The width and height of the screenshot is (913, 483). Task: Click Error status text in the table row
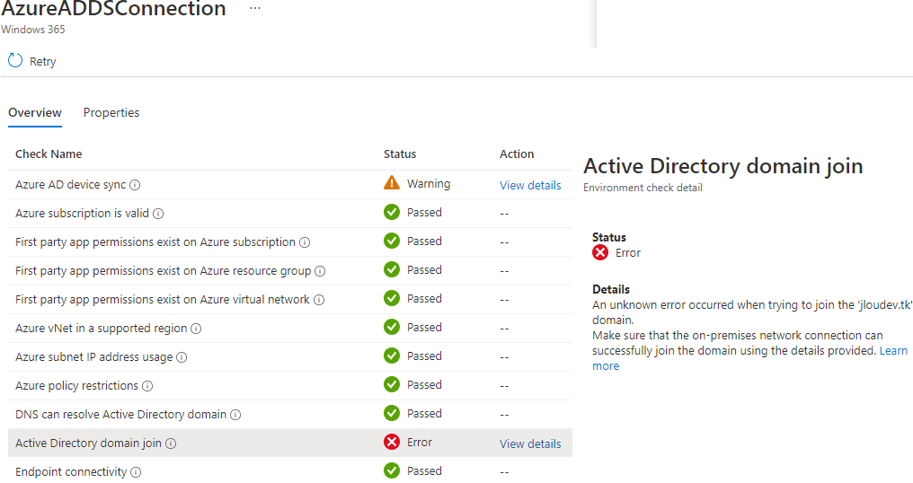pos(420,443)
